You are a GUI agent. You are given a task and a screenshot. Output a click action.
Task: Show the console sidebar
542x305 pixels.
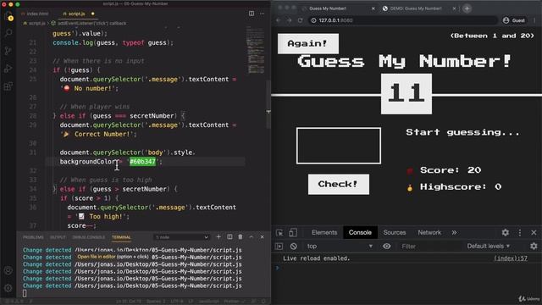coord(279,247)
